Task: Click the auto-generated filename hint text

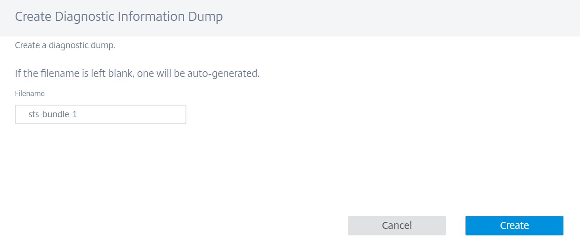Action: [x=137, y=73]
